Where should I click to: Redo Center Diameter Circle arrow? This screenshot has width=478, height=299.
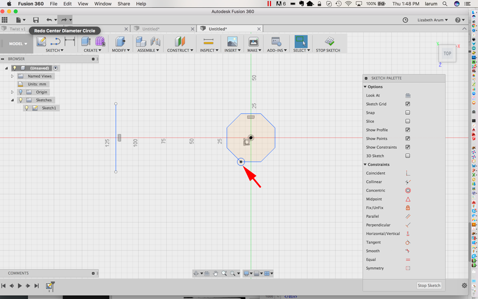tap(64, 20)
